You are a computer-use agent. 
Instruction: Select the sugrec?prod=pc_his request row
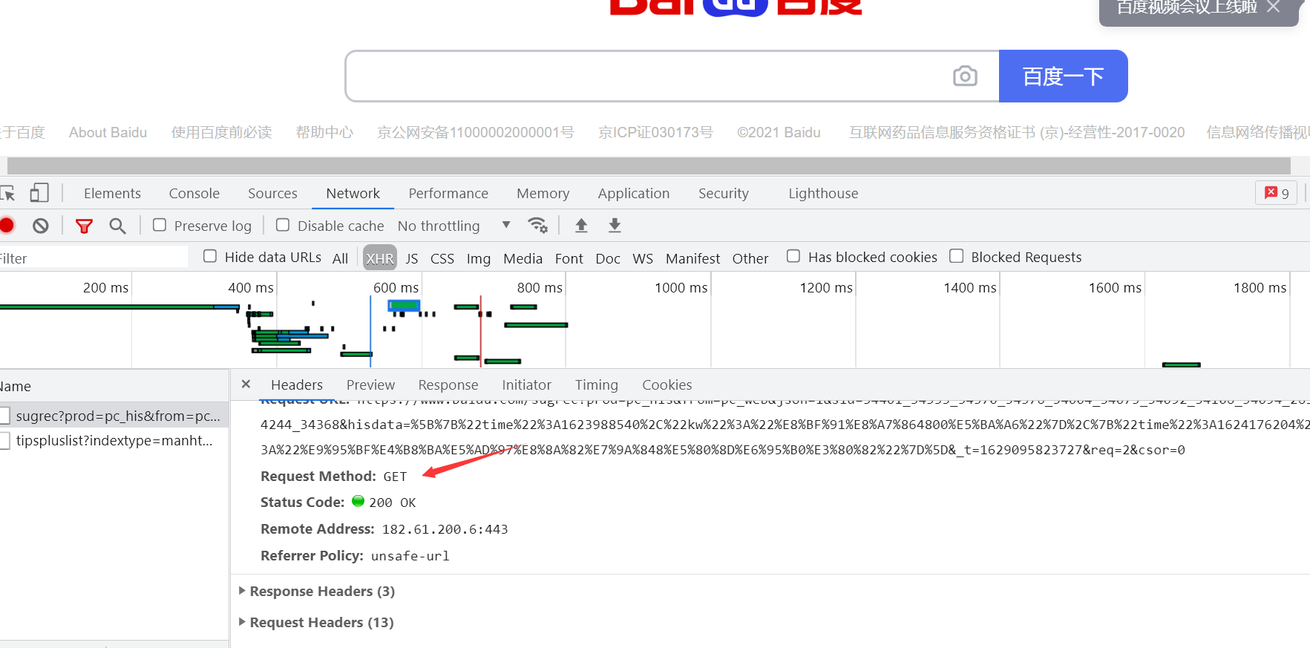click(x=114, y=416)
